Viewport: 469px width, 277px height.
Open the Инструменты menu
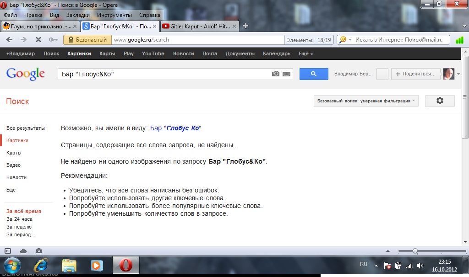point(114,15)
